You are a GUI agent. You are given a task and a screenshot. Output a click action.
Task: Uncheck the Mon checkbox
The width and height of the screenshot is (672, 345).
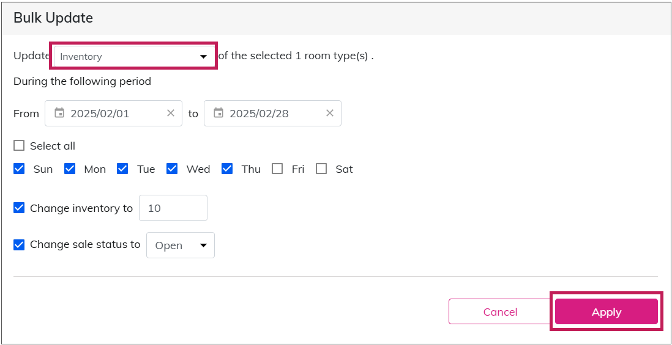click(x=70, y=169)
